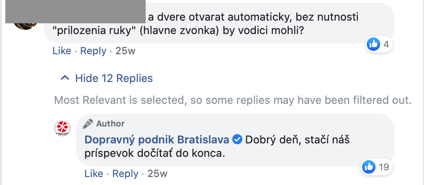Screen dimensions: 424x185
Task: Click the "Hide 12 Replies" text
Action: point(114,78)
